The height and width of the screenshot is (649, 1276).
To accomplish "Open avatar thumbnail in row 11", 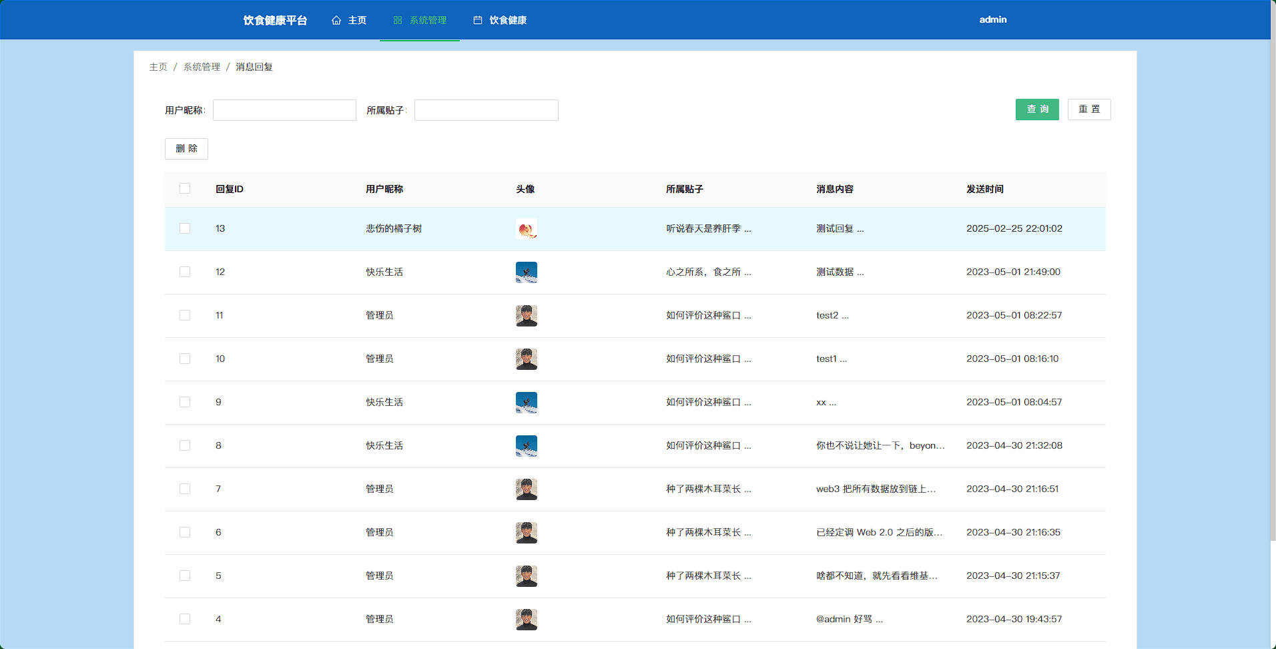I will (527, 316).
